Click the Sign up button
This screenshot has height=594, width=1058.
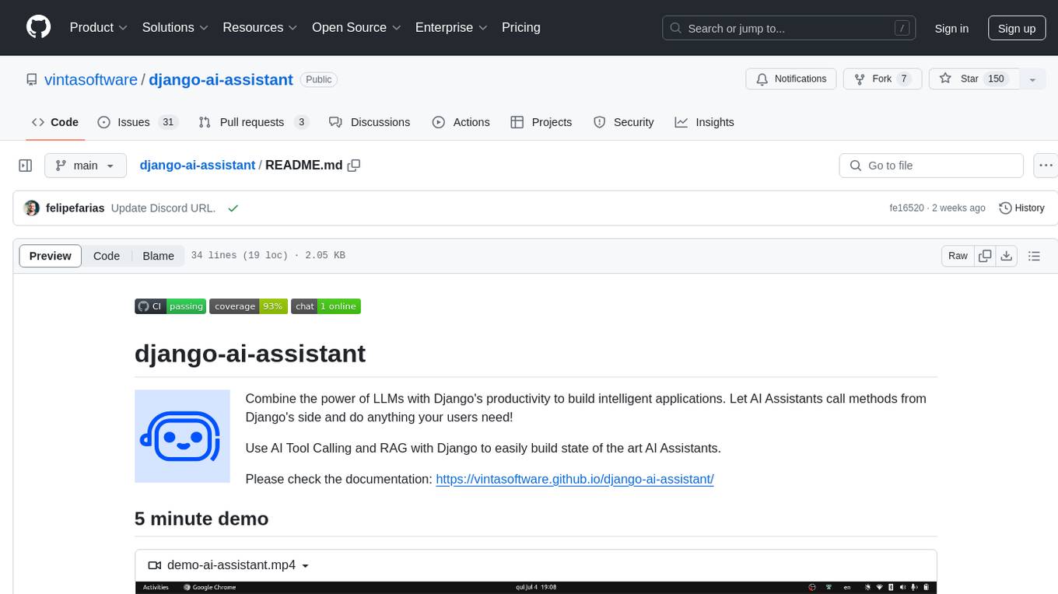[x=1017, y=28]
